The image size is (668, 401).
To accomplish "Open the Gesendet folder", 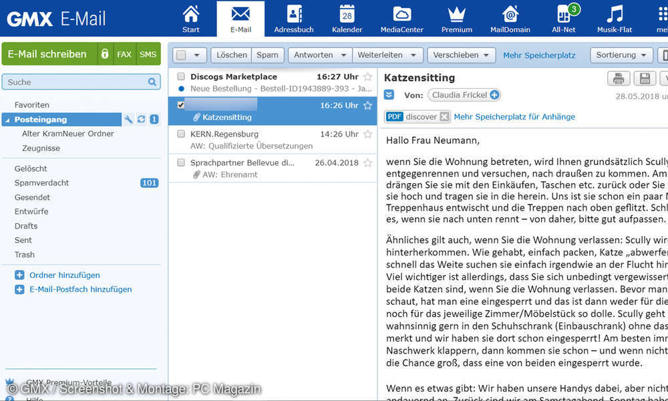I will (32, 197).
